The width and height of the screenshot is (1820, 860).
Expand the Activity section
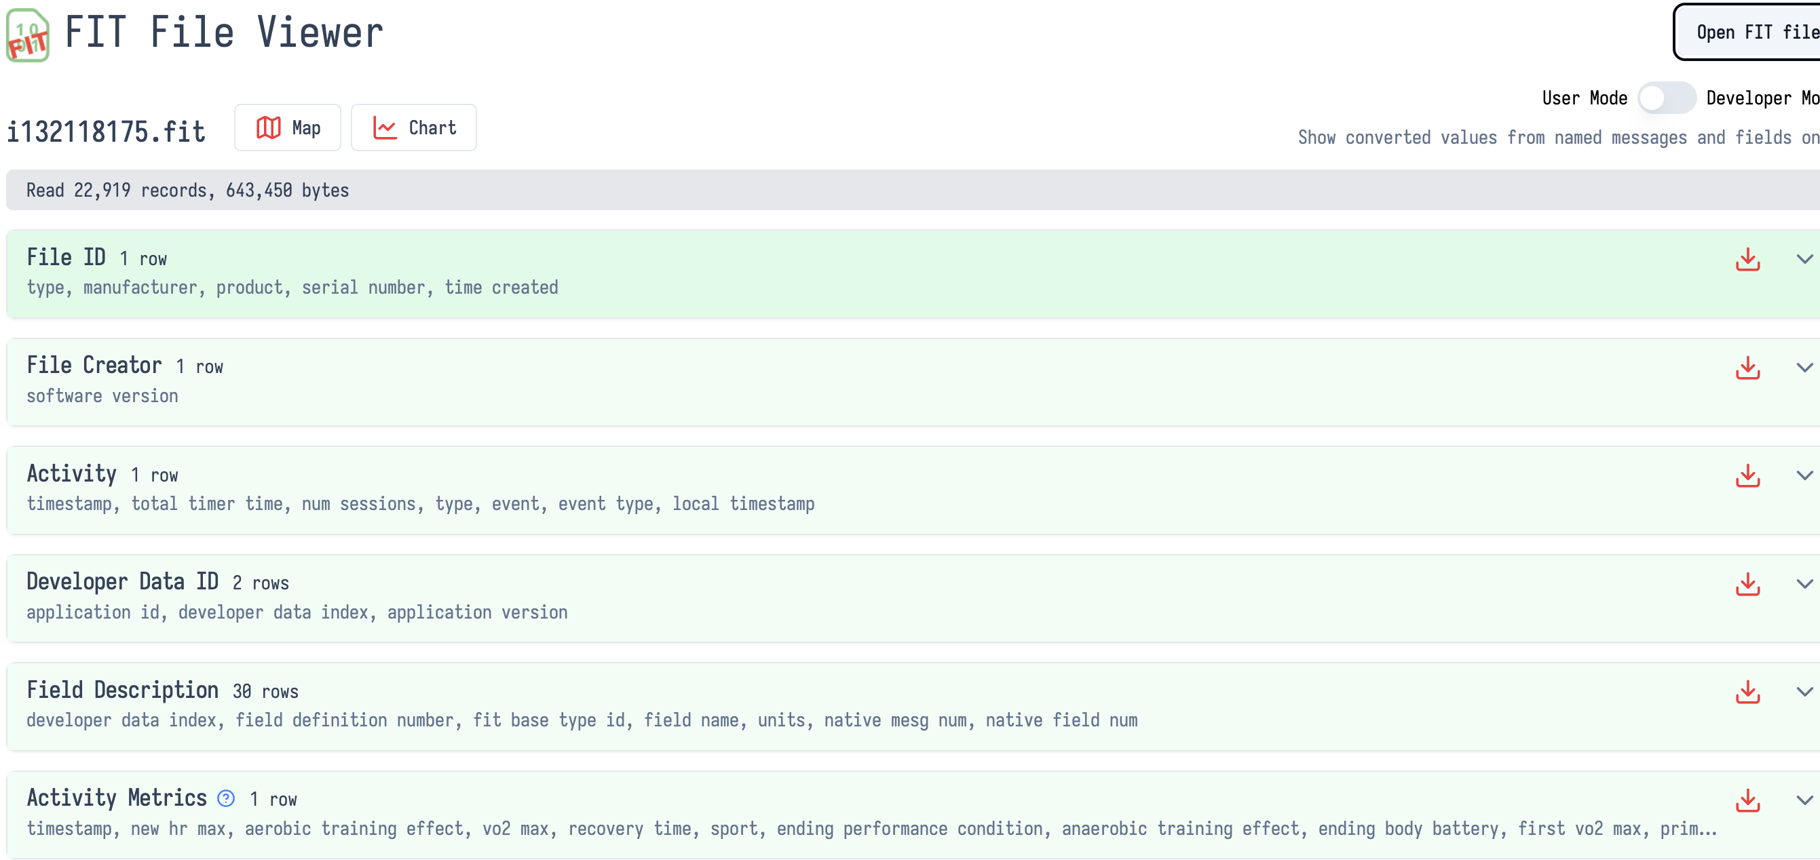coord(1804,475)
